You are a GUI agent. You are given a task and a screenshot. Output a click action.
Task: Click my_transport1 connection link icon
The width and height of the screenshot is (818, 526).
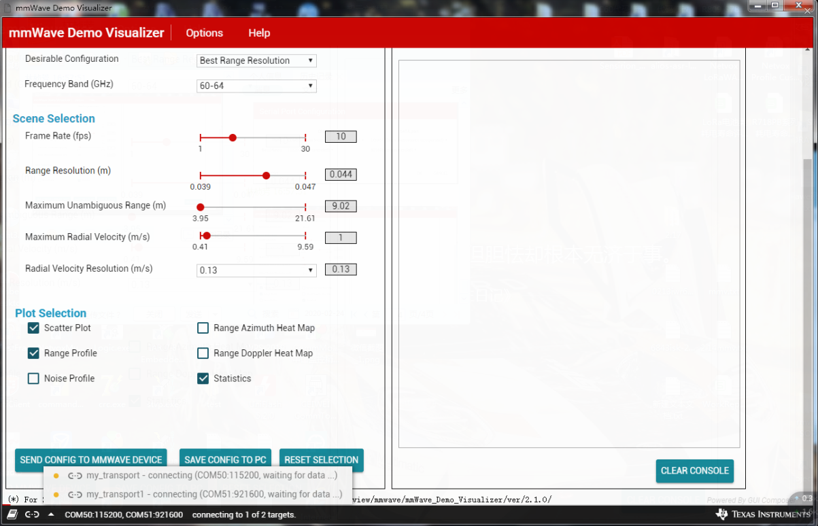point(75,494)
